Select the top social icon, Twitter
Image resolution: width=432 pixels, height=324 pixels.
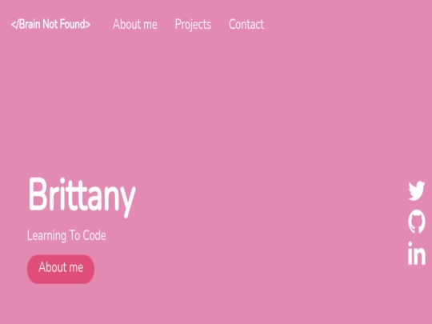(x=417, y=190)
